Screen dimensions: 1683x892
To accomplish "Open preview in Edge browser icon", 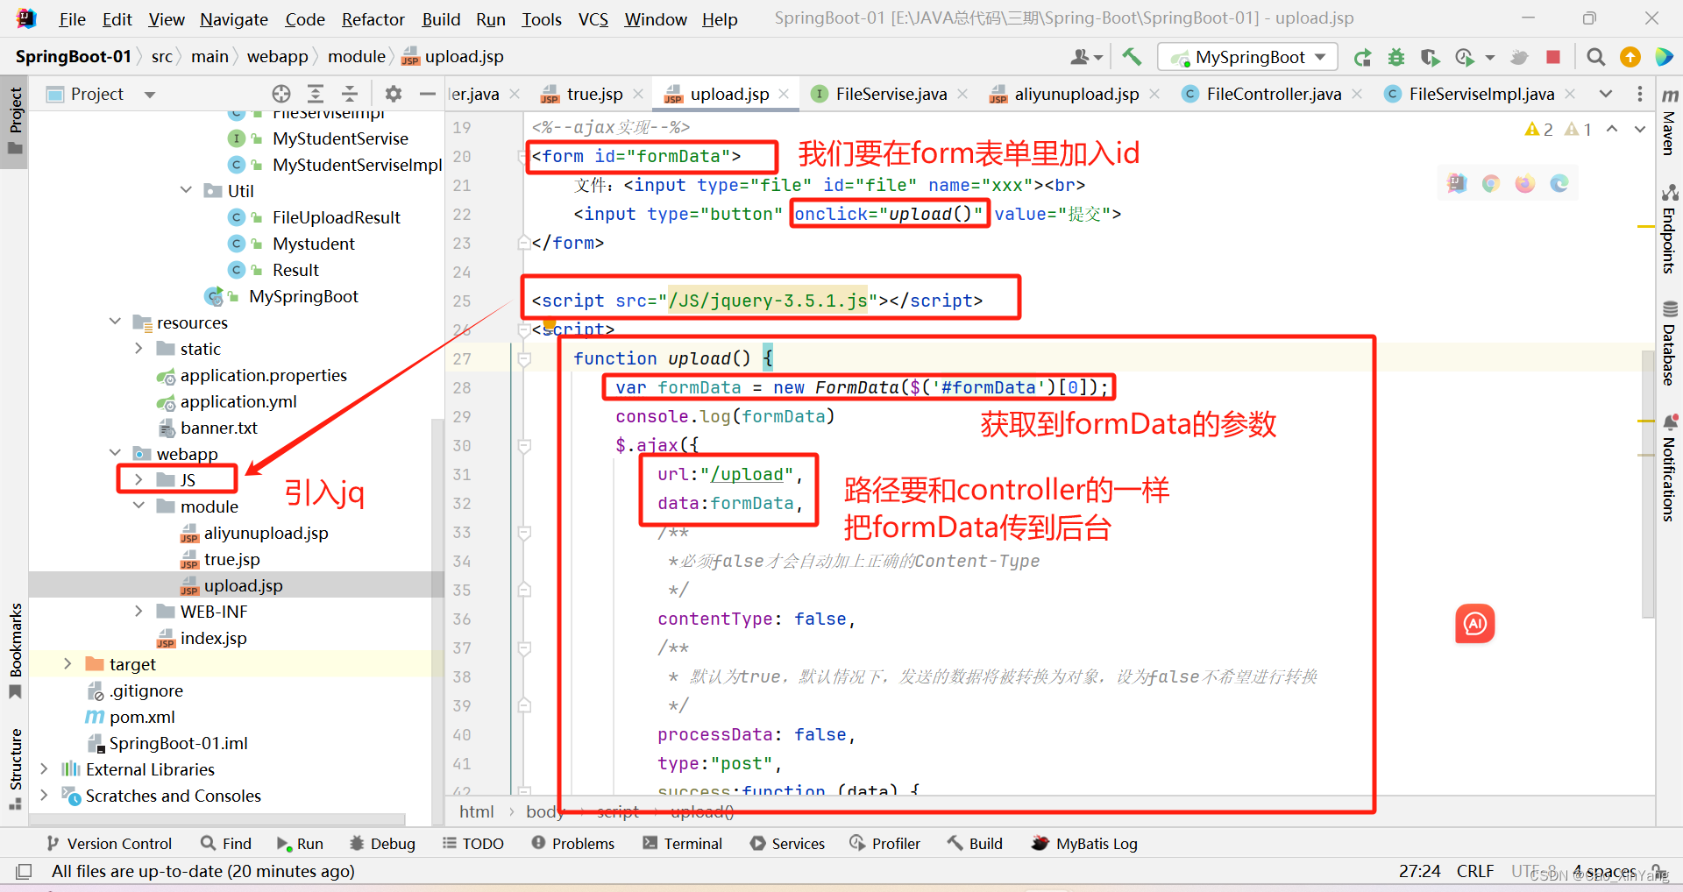I will pos(1559,183).
